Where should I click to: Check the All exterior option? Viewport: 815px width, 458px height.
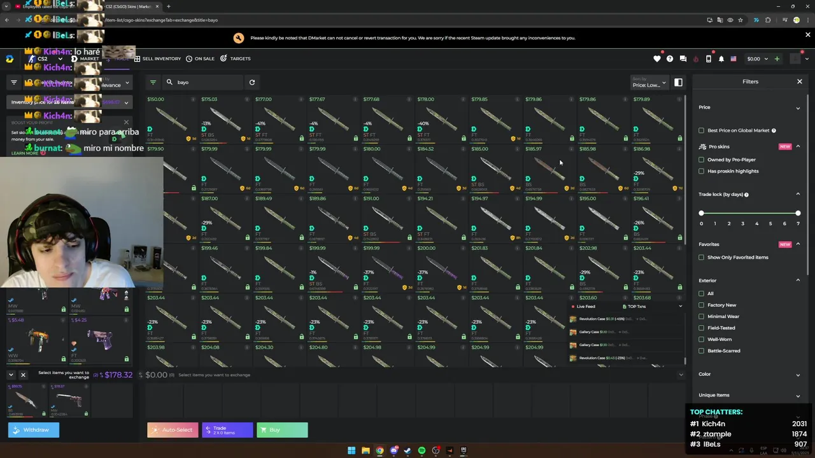(x=702, y=294)
